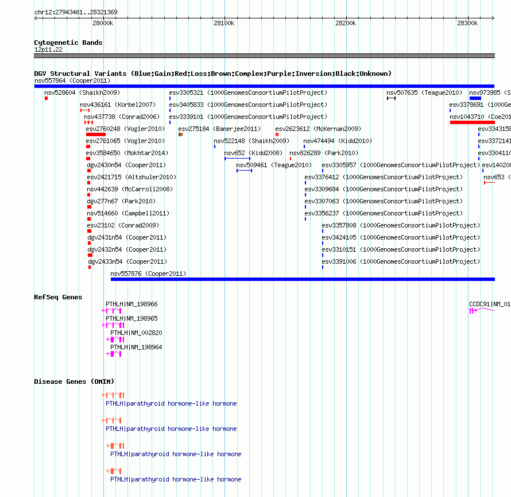
Task: Open the esv3378691 variant label
Action: click(x=480, y=105)
